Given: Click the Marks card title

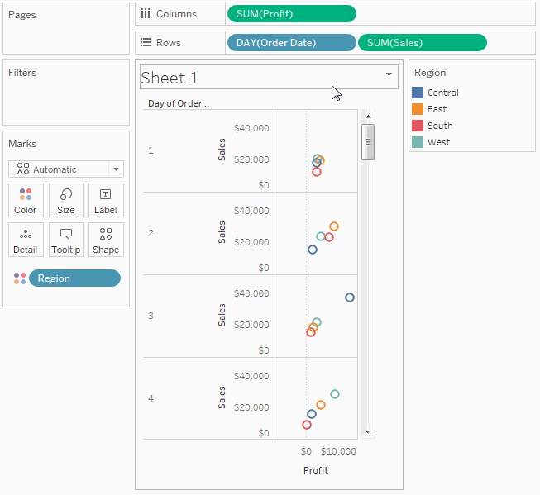Looking at the screenshot, I should [x=22, y=144].
